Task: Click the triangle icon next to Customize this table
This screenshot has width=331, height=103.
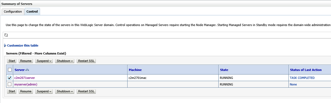Action: point(5,45)
